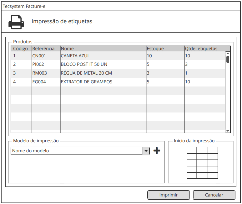Click the Nome column header

tap(67, 49)
